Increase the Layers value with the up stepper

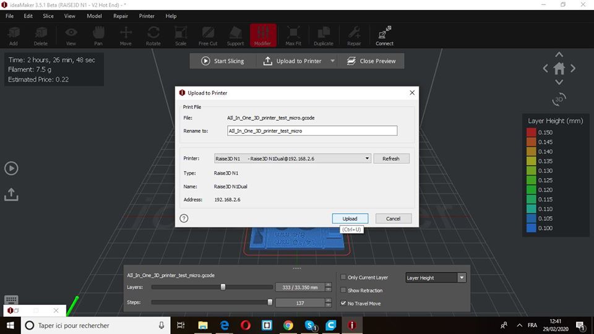point(328,285)
